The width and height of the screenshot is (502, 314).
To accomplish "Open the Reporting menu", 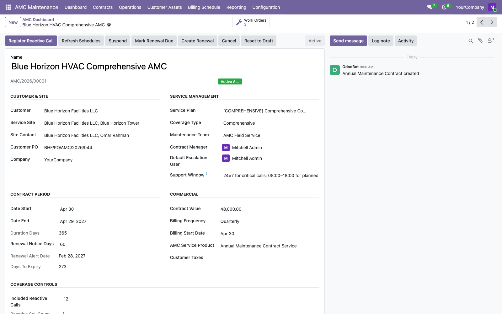I will click(x=236, y=7).
